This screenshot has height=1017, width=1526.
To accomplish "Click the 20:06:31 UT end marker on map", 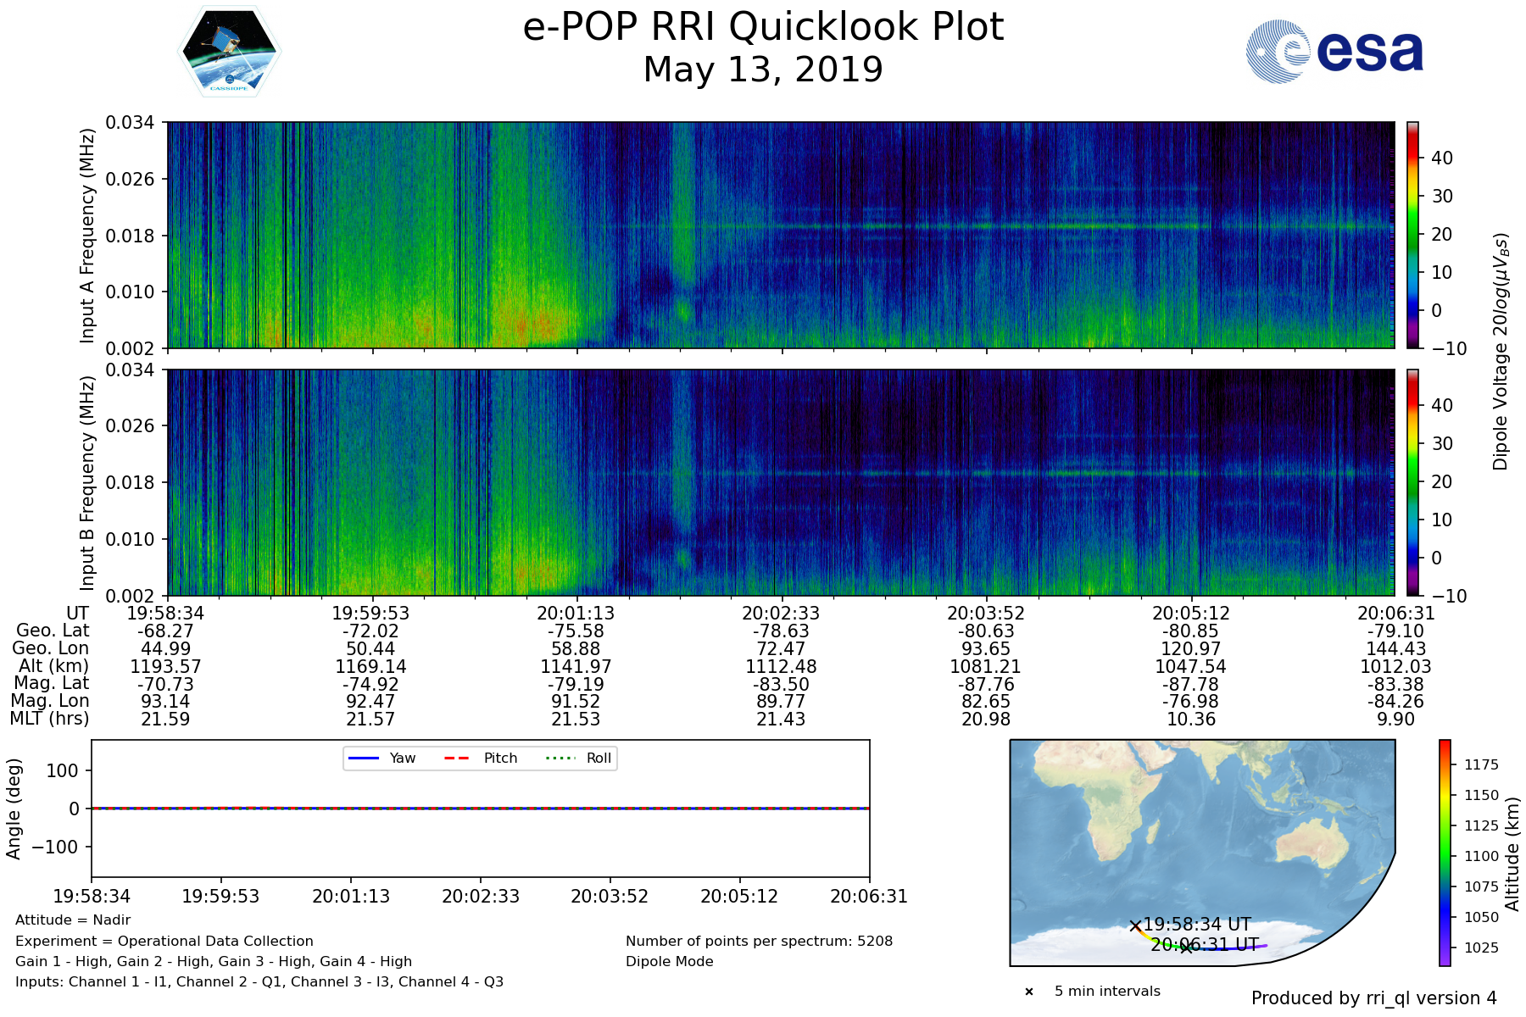I will click(1187, 947).
